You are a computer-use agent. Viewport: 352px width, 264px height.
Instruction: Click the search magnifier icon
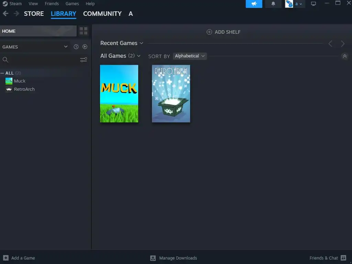click(x=5, y=60)
